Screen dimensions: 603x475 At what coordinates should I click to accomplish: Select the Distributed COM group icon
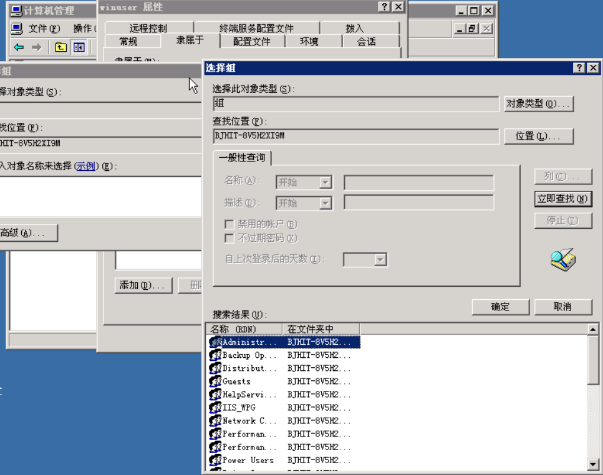pyautogui.click(x=215, y=368)
